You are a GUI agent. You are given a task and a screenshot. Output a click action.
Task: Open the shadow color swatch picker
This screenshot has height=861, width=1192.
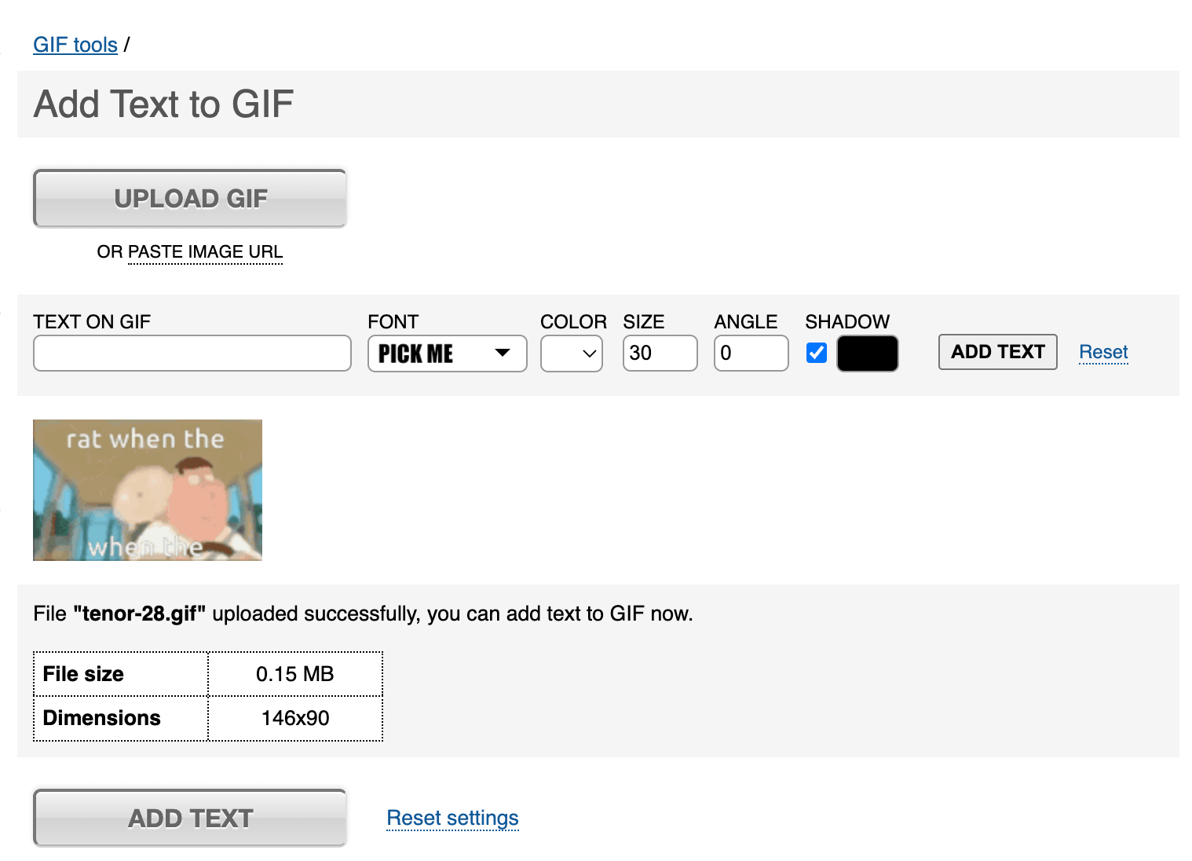click(867, 353)
